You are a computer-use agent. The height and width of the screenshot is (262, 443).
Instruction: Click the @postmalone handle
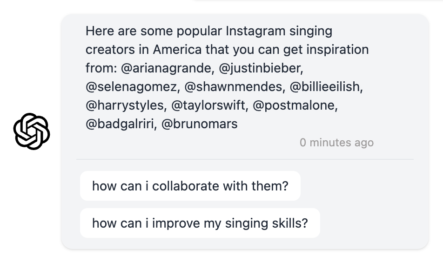point(294,105)
